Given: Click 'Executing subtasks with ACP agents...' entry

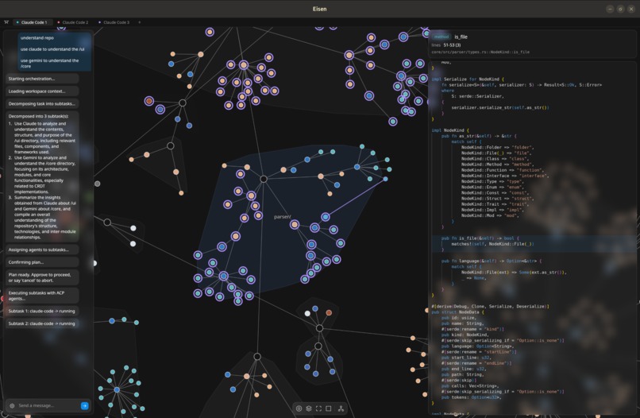Looking at the screenshot, I should [x=42, y=296].
